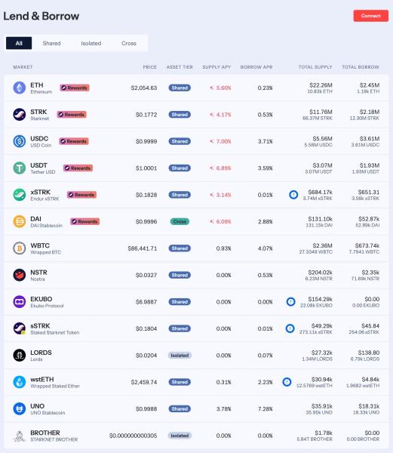The height and width of the screenshot is (453, 393).
Task: Click the Shared tier badge on WBTC row
Action: point(180,248)
